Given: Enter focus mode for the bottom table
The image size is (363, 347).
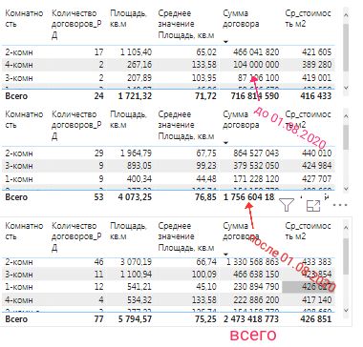Looking at the screenshot, I should click(313, 206).
